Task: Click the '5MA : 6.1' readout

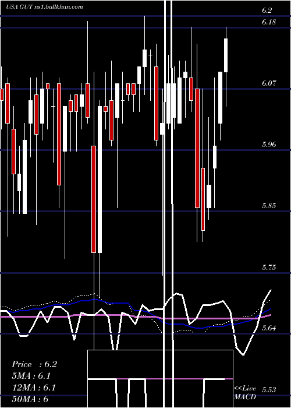Action: [31, 376]
